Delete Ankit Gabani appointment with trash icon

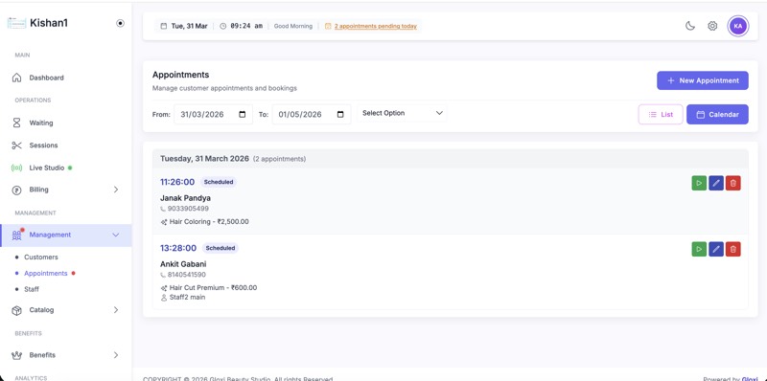733,249
